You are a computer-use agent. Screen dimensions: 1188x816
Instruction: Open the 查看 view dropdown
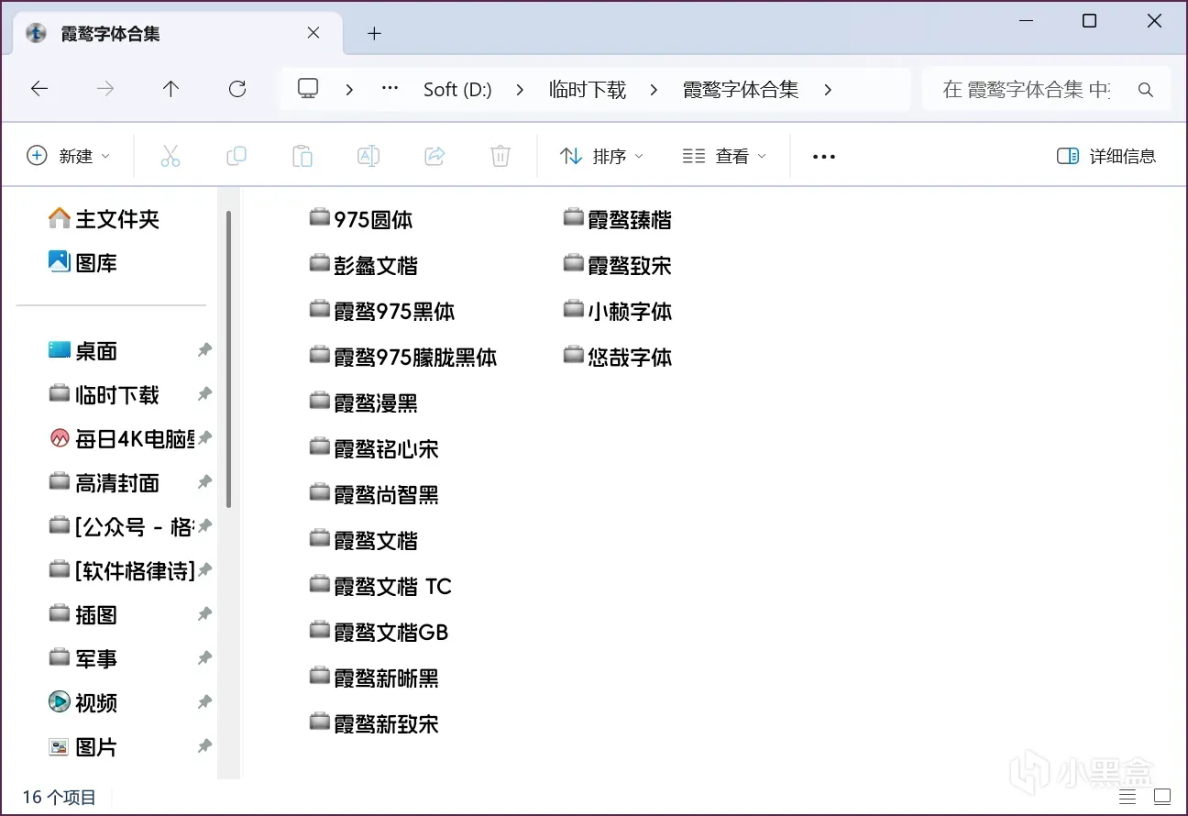[724, 156]
